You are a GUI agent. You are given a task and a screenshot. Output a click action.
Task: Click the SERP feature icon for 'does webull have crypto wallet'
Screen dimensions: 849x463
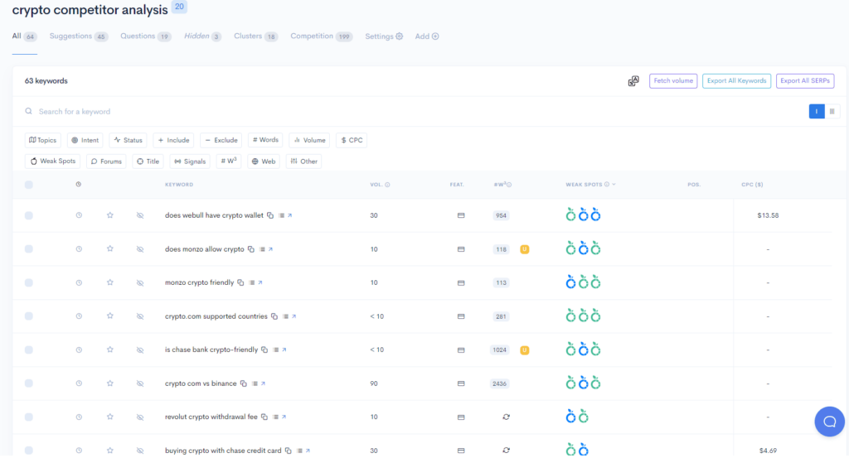(x=461, y=215)
